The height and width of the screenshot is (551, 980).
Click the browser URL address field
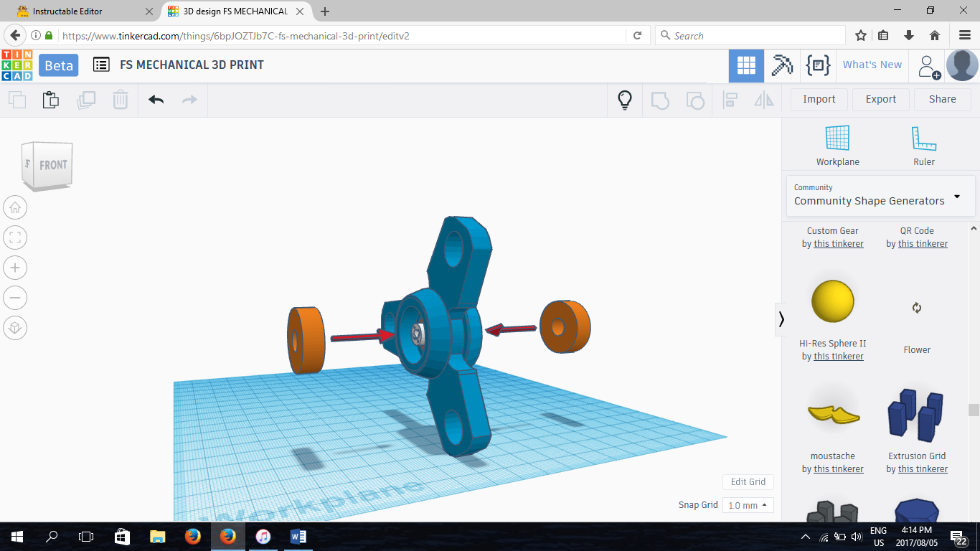coord(337,35)
